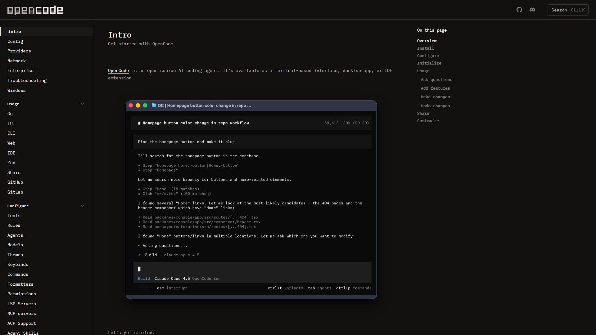This screenshot has height=335, width=596.
Task: Jump to Overview in On this page
Action: point(427,41)
